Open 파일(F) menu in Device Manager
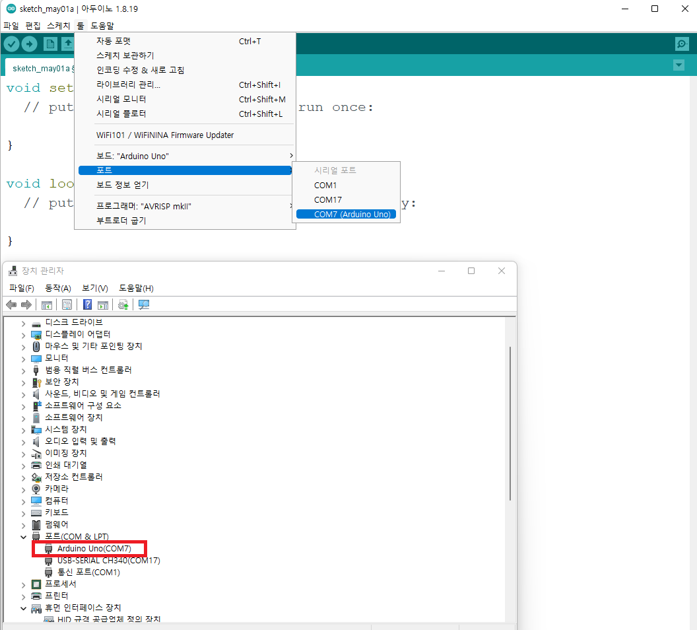The height and width of the screenshot is (630, 697). (x=22, y=288)
